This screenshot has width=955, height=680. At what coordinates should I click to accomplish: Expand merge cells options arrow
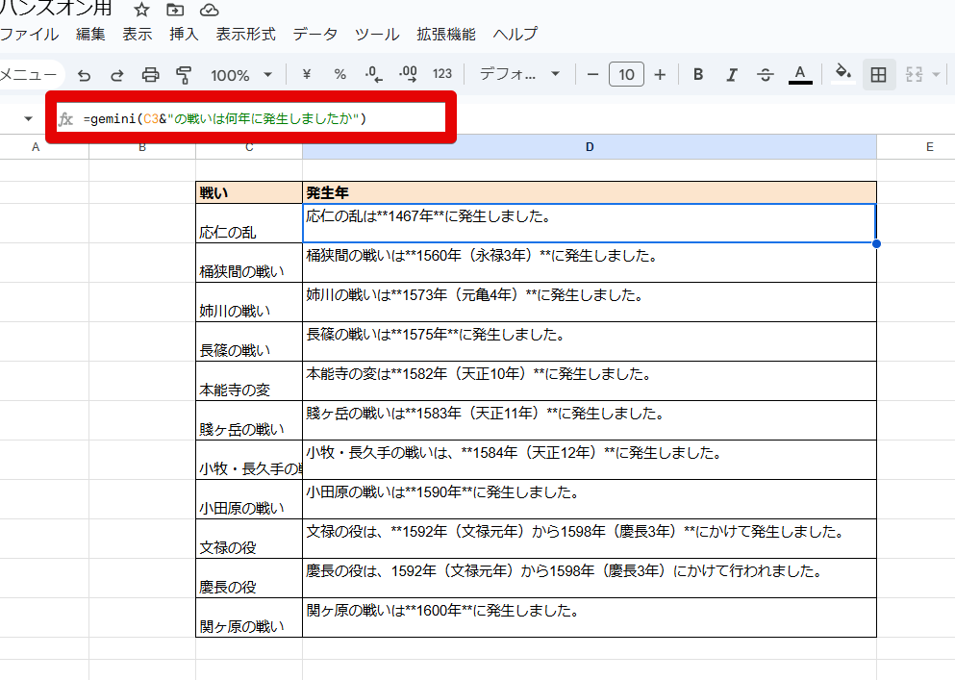(937, 74)
